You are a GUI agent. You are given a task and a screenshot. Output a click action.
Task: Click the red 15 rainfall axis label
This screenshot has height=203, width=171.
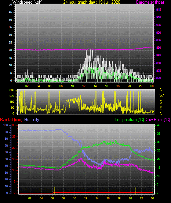point(14,159)
